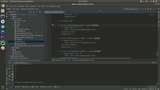Toggle the Project side tool window tab

click(x=7, y=14)
